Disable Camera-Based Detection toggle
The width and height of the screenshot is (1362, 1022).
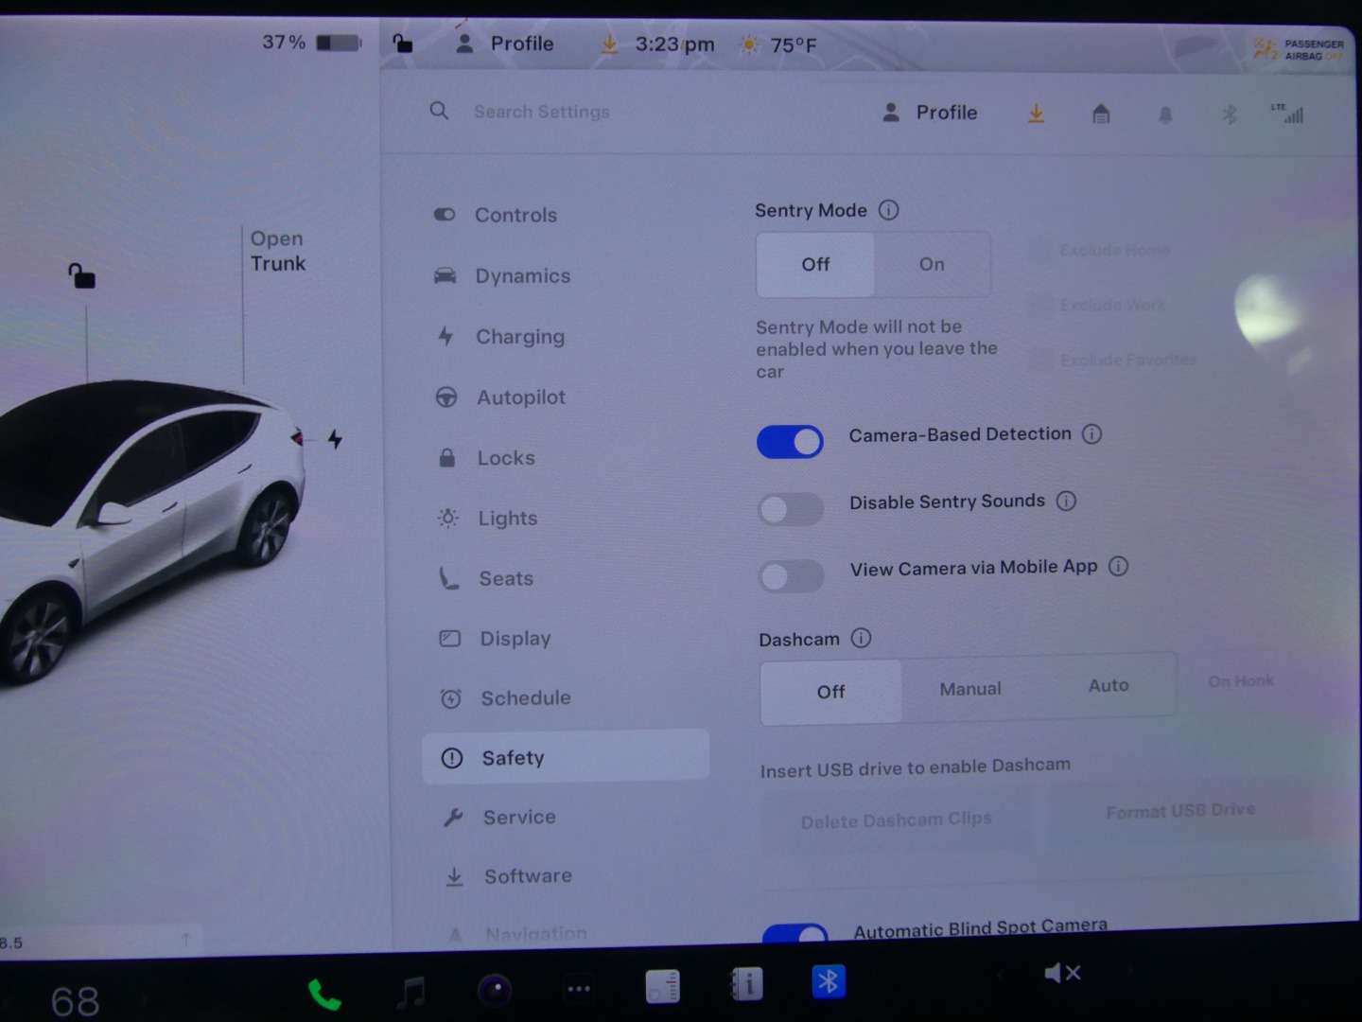[x=790, y=442]
